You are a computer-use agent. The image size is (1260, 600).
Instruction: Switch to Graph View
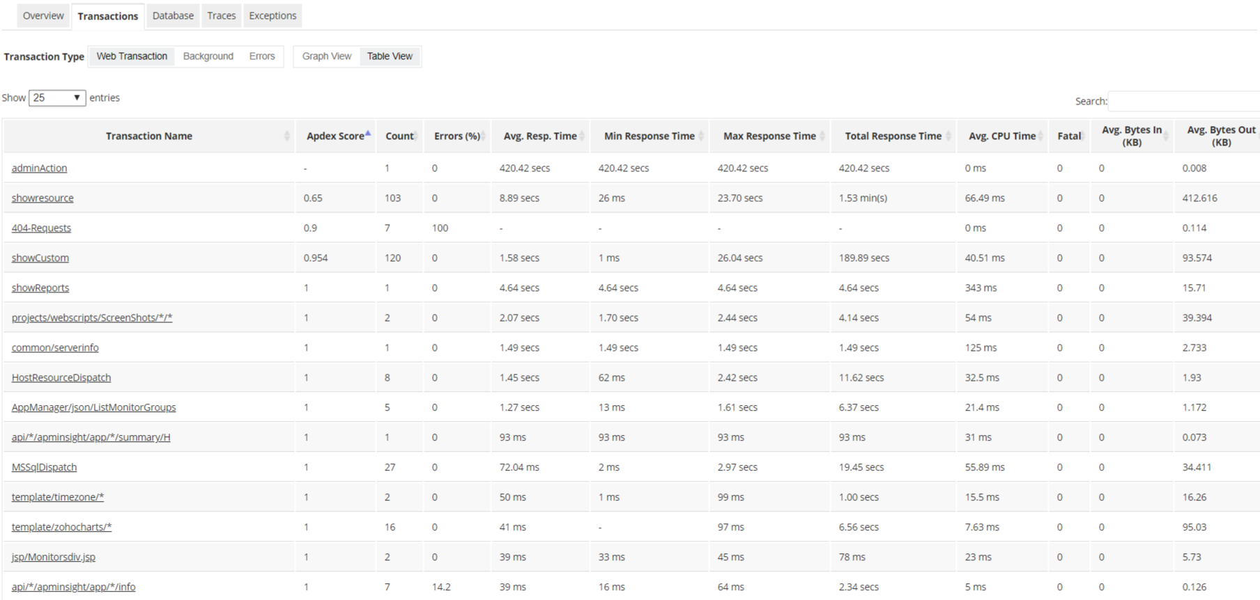point(326,56)
